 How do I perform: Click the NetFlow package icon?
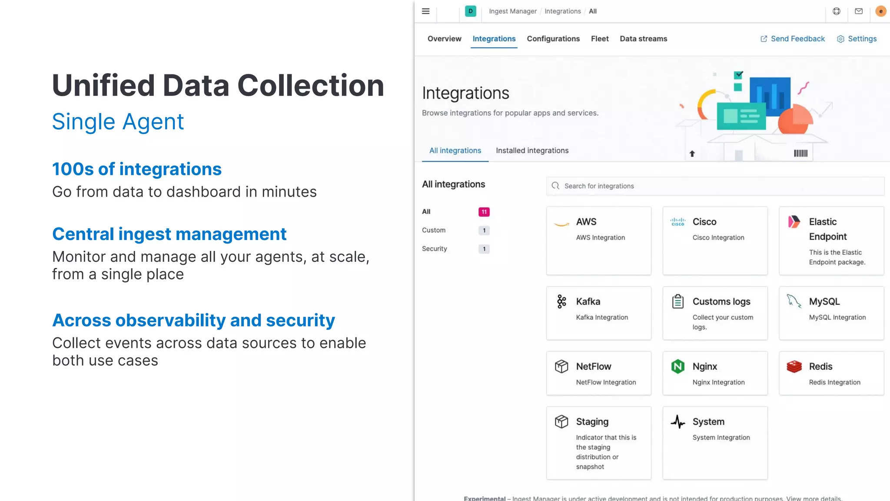(x=561, y=366)
